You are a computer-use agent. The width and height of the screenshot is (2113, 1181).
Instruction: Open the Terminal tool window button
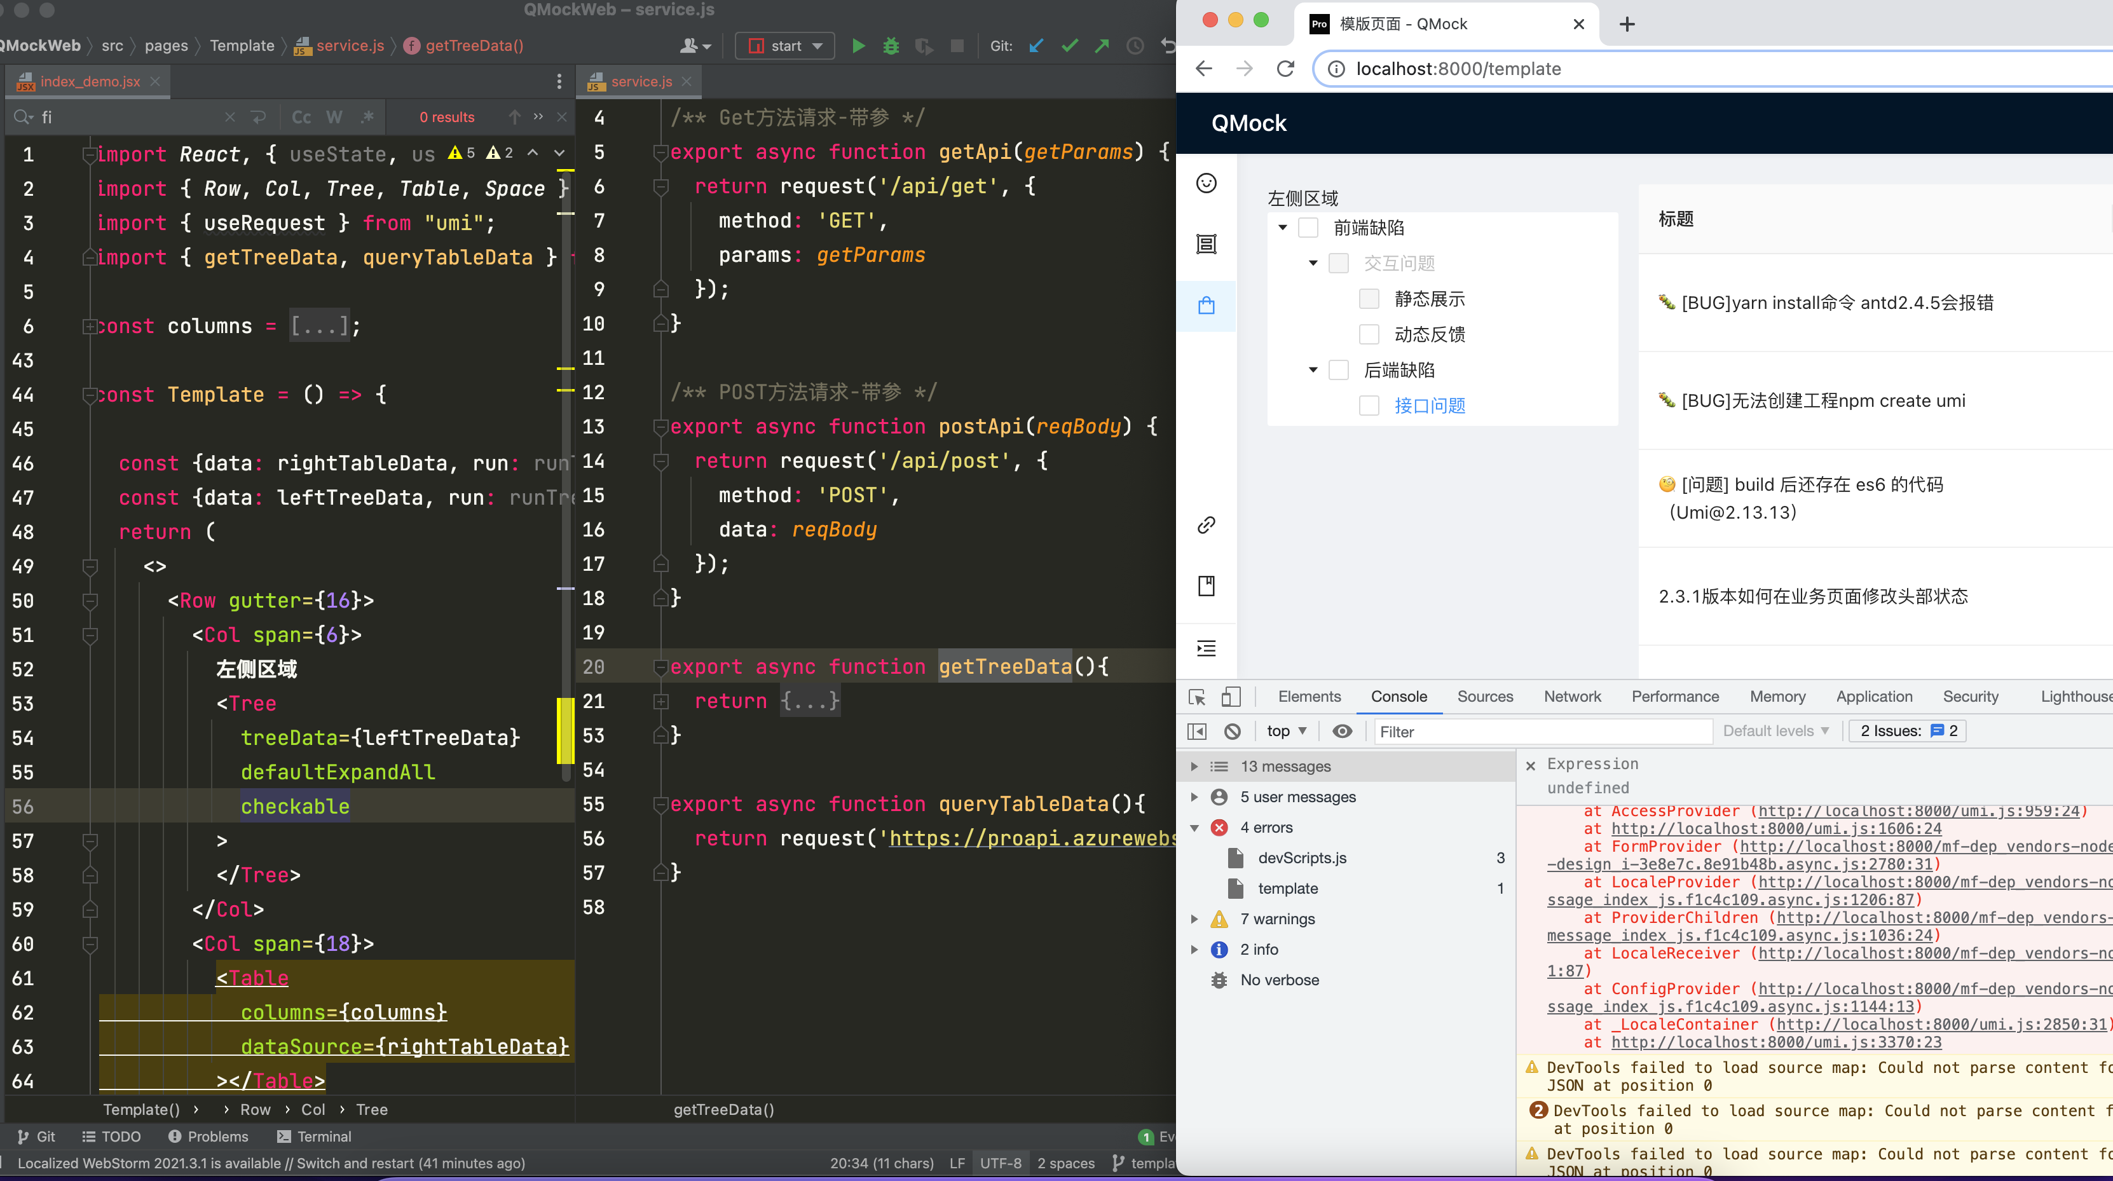(314, 1137)
